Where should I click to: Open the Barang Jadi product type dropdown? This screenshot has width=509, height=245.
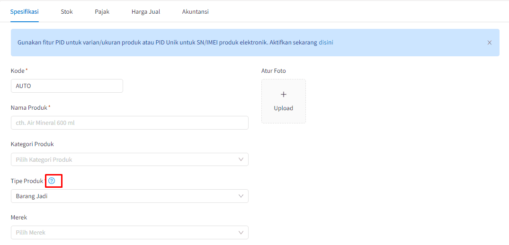pyautogui.click(x=130, y=196)
